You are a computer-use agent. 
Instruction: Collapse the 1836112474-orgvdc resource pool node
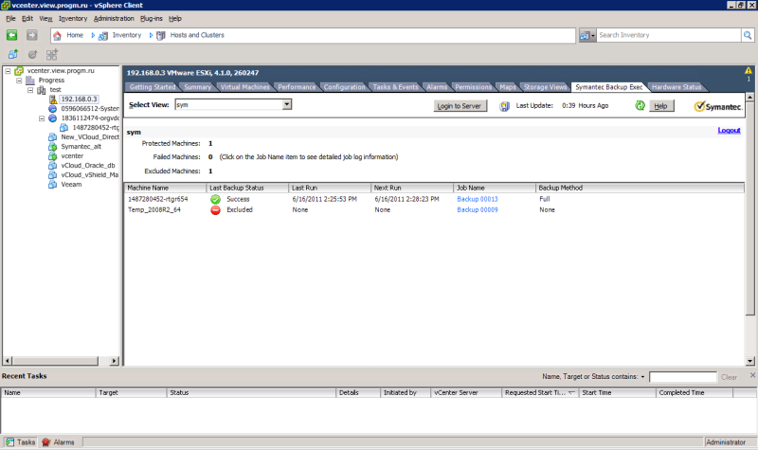point(42,118)
